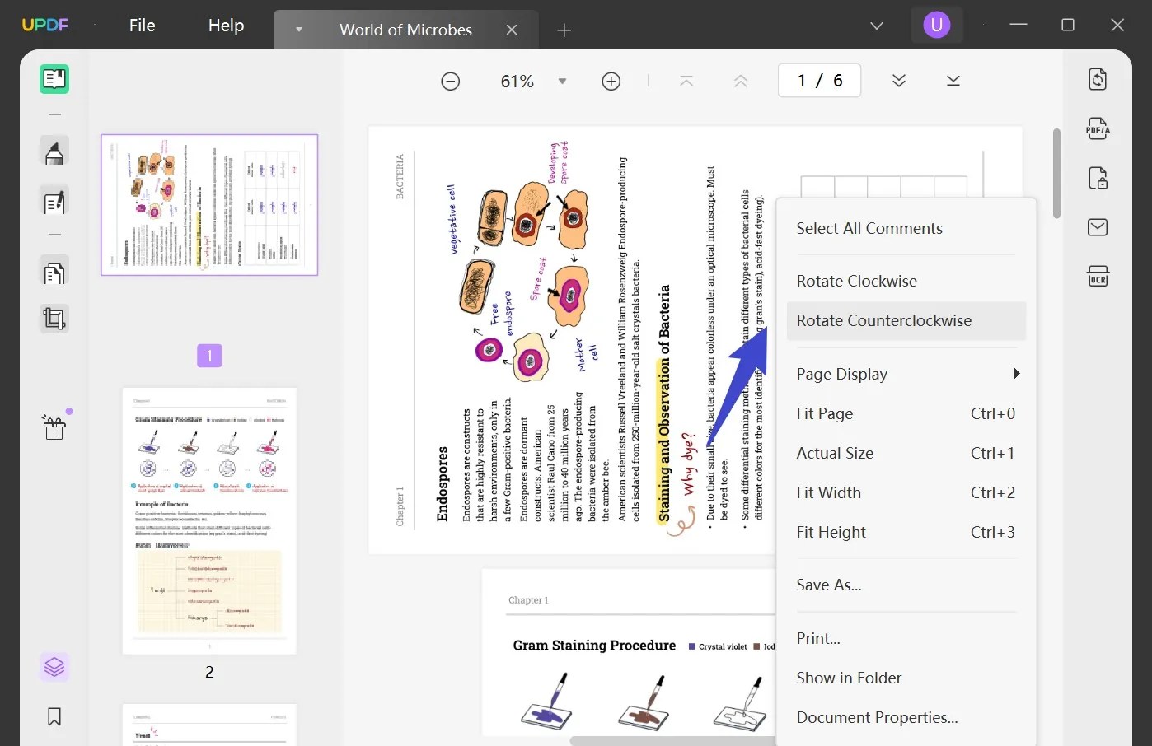Click the zoom in button
This screenshot has width=1152, height=746.
(611, 81)
